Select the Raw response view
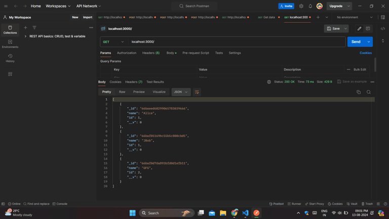Viewport: 389px width, 219px height. 122,92
